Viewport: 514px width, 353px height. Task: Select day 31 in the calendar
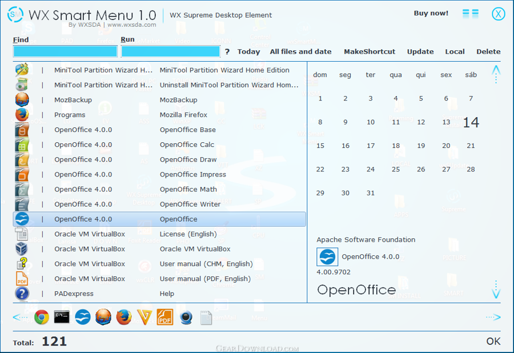click(x=371, y=192)
